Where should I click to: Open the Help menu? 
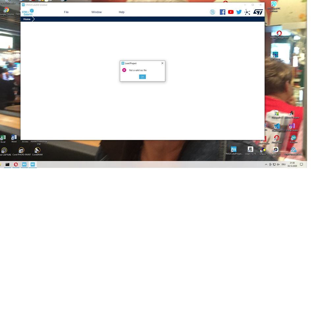coord(122,12)
